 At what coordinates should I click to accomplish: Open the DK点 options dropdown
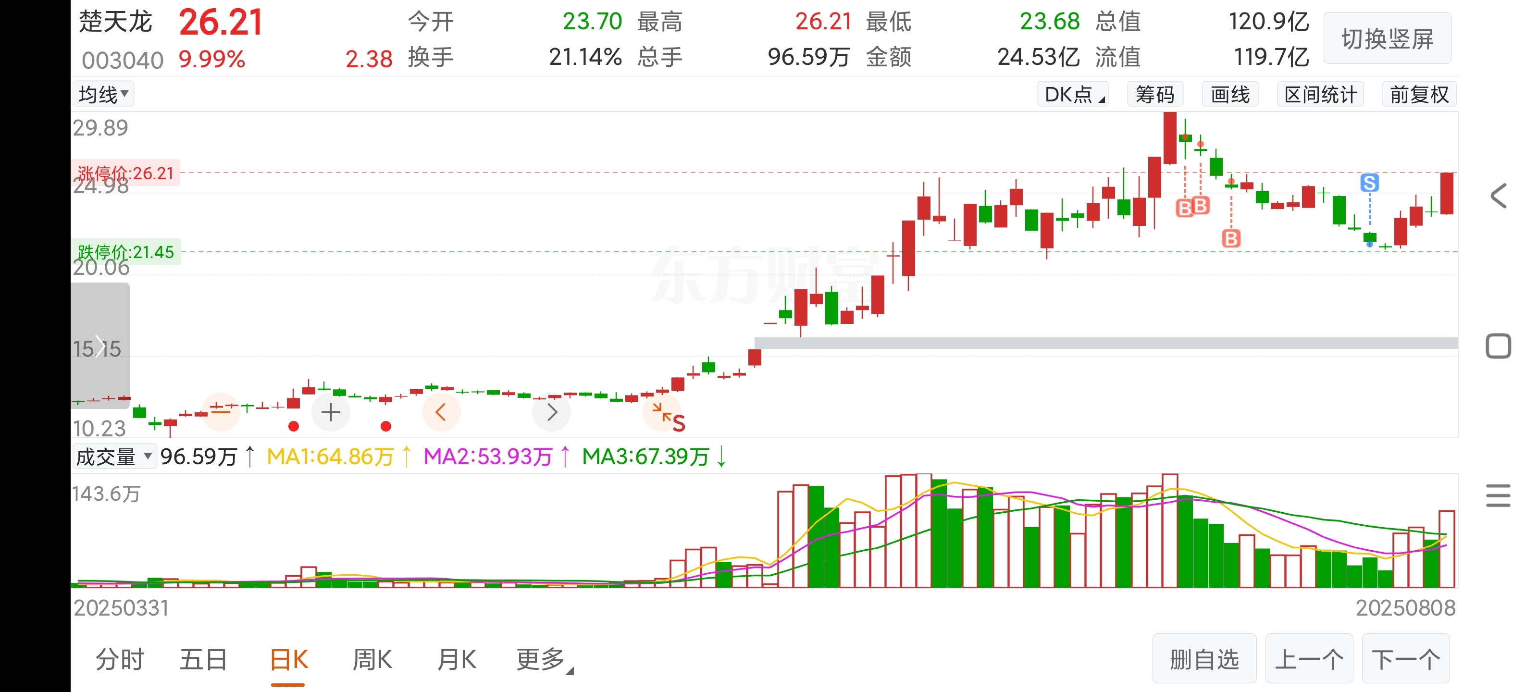coord(1073,94)
